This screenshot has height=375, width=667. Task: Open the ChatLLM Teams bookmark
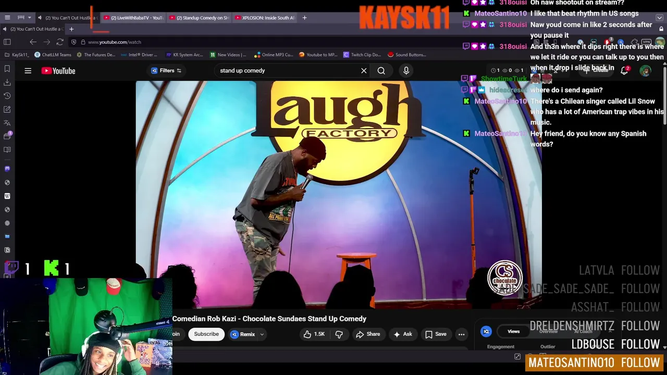[x=53, y=55]
